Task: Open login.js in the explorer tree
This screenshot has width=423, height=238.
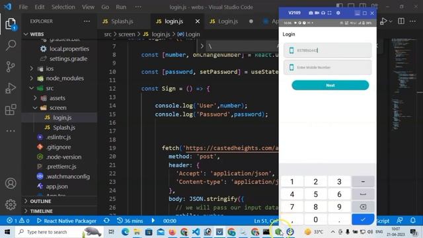Action: pyautogui.click(x=62, y=118)
